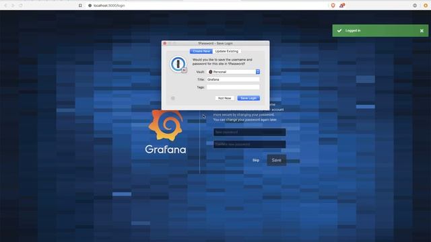
Task: Switch to the Update Existing tab
Action: pos(226,51)
